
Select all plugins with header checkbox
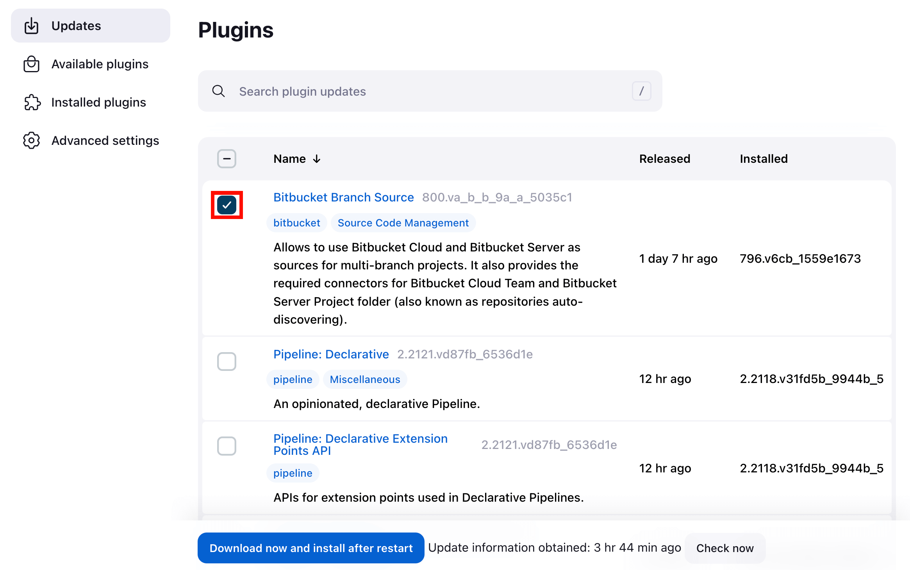click(x=226, y=159)
